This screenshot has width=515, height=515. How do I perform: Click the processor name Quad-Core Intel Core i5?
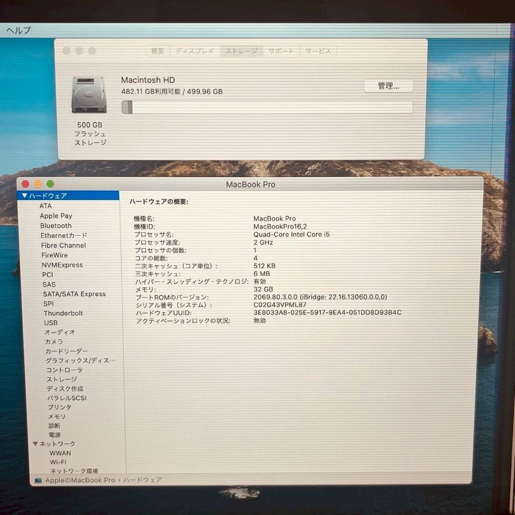[x=291, y=234]
